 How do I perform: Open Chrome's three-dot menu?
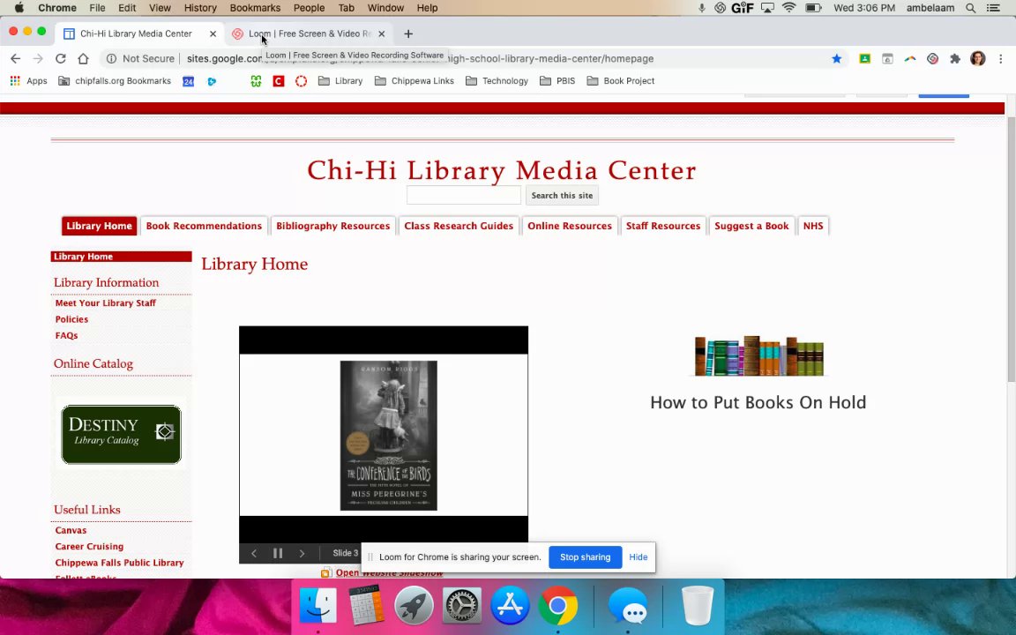[x=1000, y=58]
